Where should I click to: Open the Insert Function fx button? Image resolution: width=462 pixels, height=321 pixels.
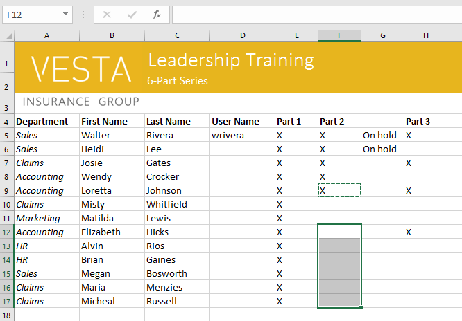click(157, 14)
